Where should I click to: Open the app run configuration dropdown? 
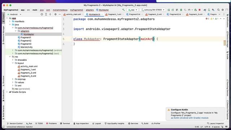pyautogui.click(x=132, y=10)
